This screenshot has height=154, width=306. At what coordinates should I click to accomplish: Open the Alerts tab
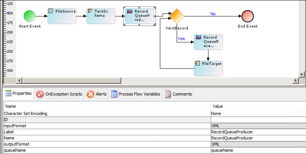click(97, 94)
